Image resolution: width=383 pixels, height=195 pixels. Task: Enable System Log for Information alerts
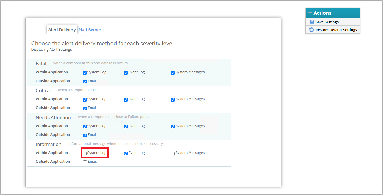click(85, 153)
